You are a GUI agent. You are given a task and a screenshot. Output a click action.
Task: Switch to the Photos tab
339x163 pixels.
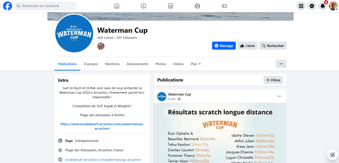point(161,64)
